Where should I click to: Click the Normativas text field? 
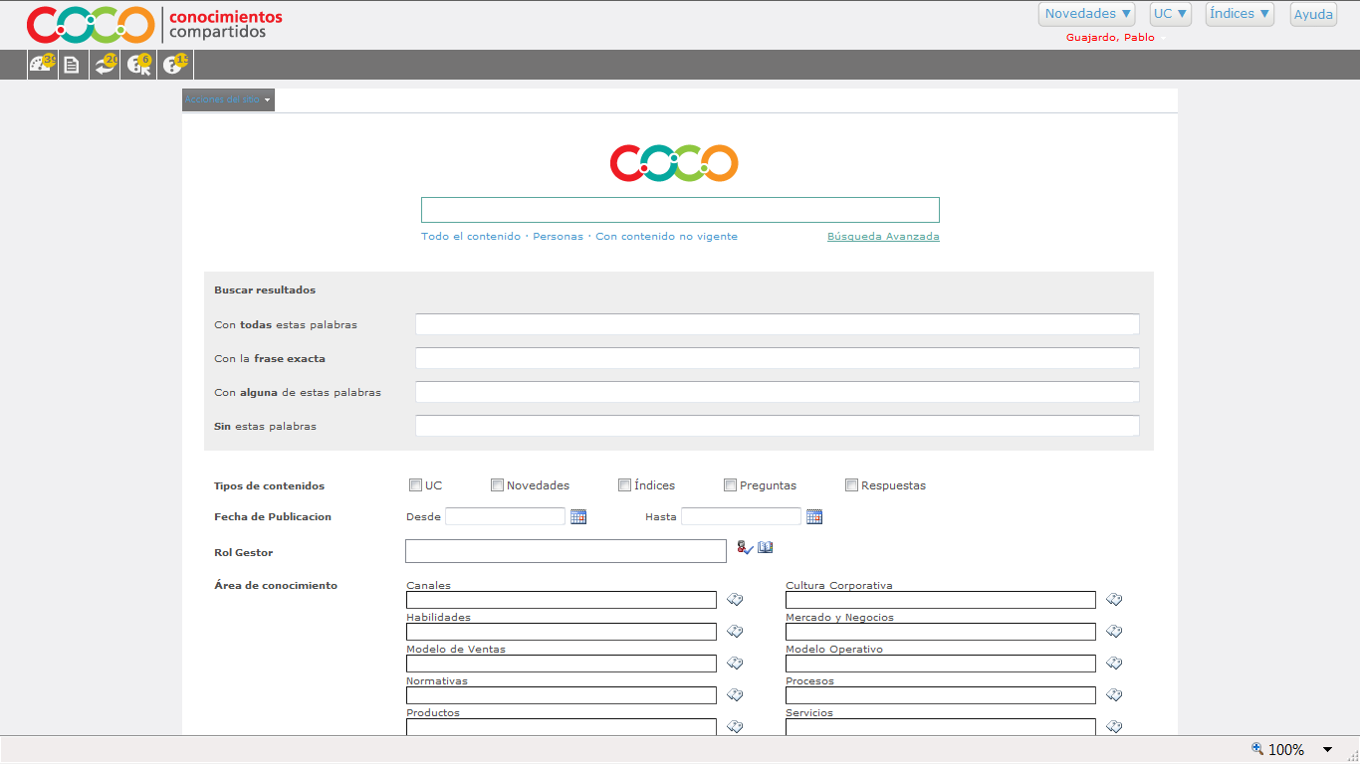tap(562, 695)
